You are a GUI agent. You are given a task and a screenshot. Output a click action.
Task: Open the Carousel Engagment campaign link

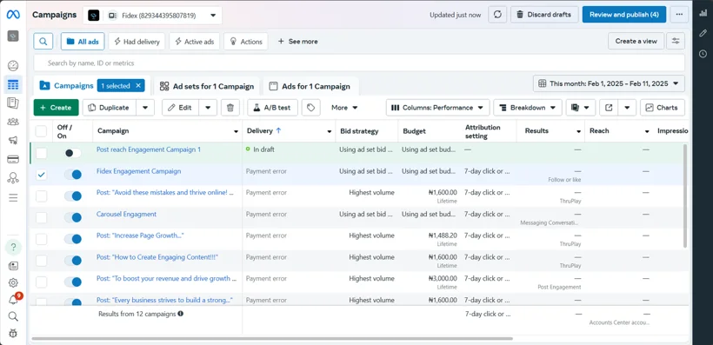point(126,214)
